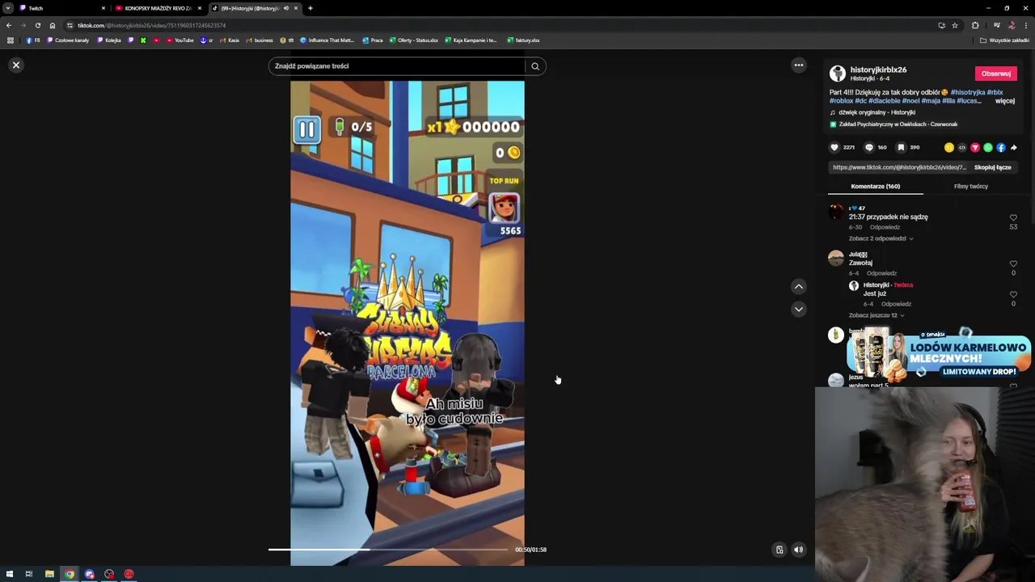Viewport: 1035px width, 582px height.
Task: Click the Obserwuj follow button
Action: point(995,74)
